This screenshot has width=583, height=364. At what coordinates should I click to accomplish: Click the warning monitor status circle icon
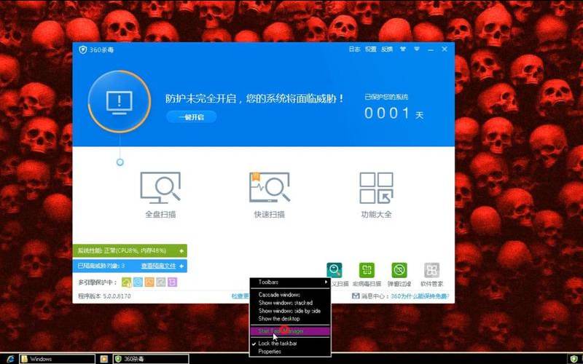point(120,101)
